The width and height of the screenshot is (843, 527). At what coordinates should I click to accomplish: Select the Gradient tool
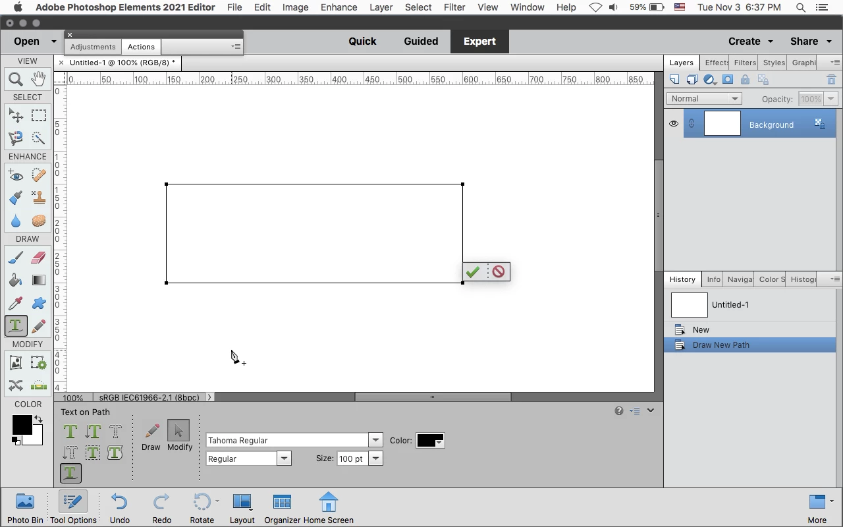pos(38,280)
